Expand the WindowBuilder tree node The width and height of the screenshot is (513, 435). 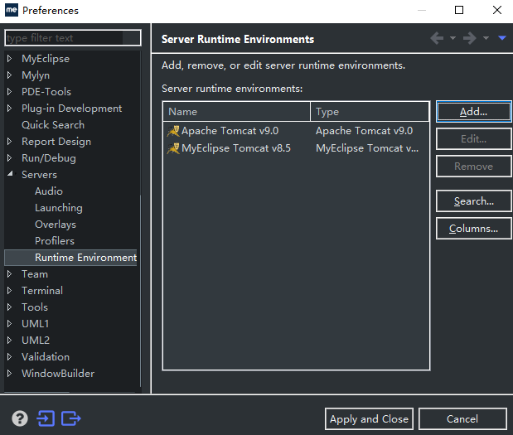pyautogui.click(x=9, y=374)
